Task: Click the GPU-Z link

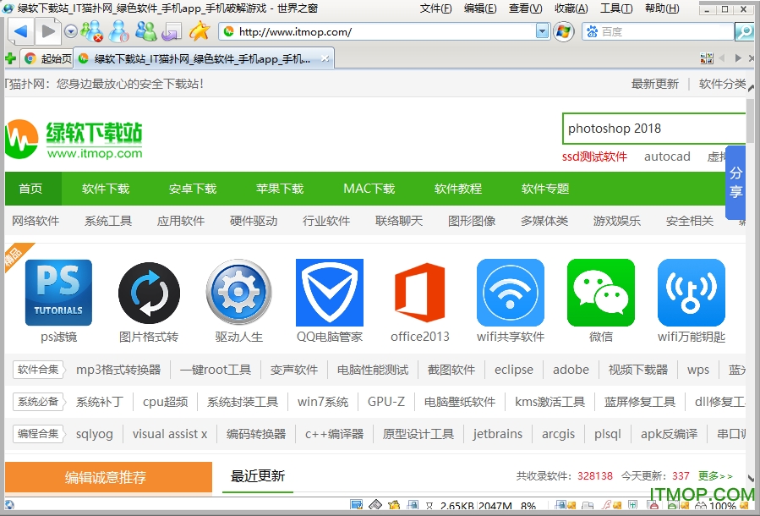Action: (x=386, y=402)
